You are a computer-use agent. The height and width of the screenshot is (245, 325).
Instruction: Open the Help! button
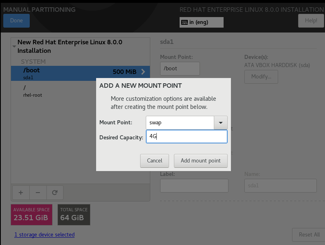[x=311, y=21]
